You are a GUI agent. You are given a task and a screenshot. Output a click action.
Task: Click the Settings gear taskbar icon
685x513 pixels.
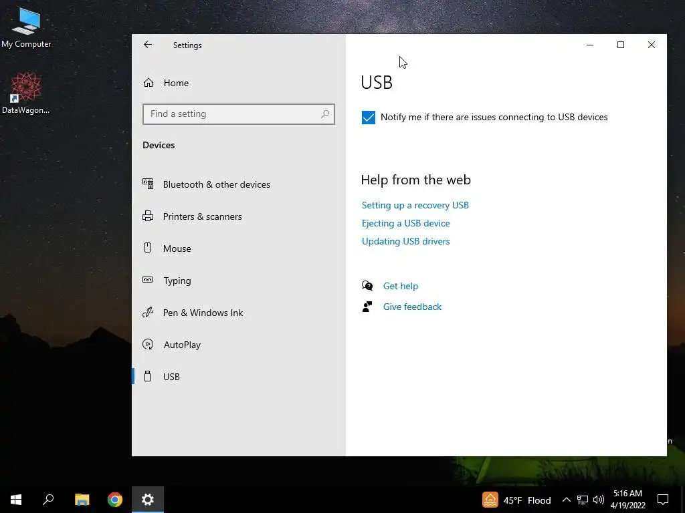tap(148, 500)
